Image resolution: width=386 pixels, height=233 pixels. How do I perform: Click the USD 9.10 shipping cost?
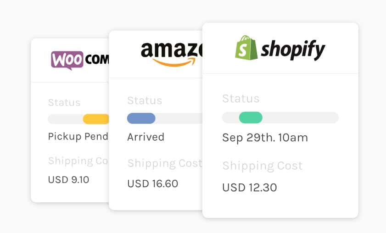[68, 179]
